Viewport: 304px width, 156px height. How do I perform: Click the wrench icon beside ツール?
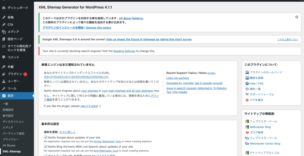pos(4,89)
